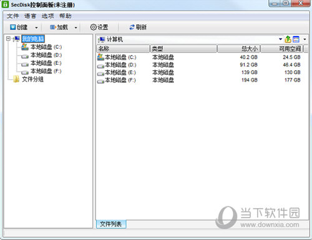312x240 pixels.
Task: Open the 文件 menu
Action: [x=12, y=16]
